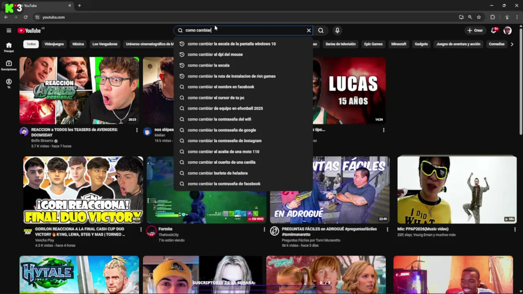Screen dimensions: 523x294
Task: Choose suggestion el cursor de tu pc
Action: coord(243,98)
